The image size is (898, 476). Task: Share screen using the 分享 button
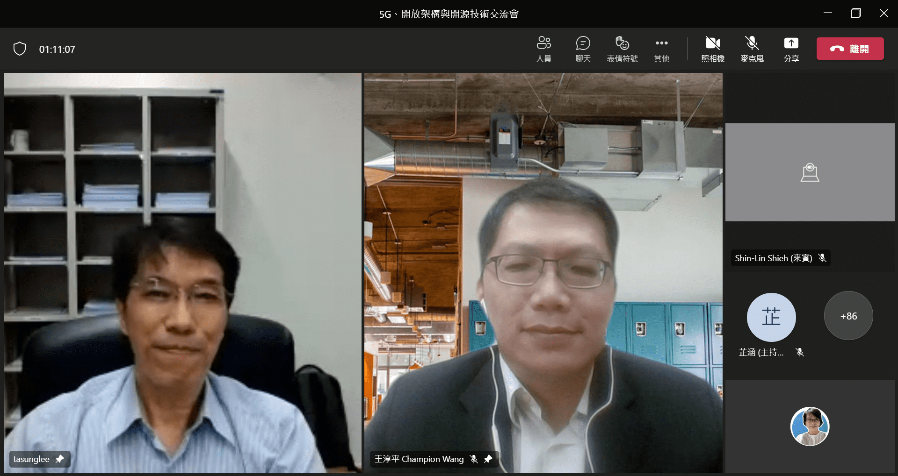(x=791, y=49)
